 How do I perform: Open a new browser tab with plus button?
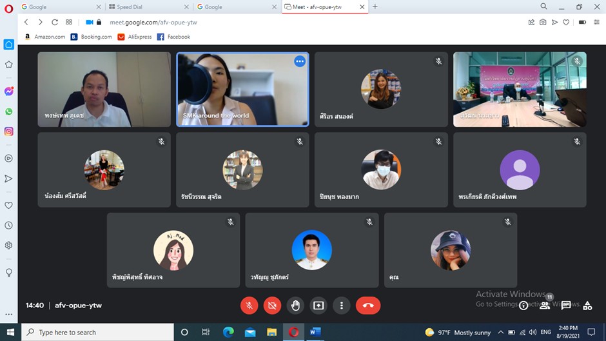coord(375,6)
